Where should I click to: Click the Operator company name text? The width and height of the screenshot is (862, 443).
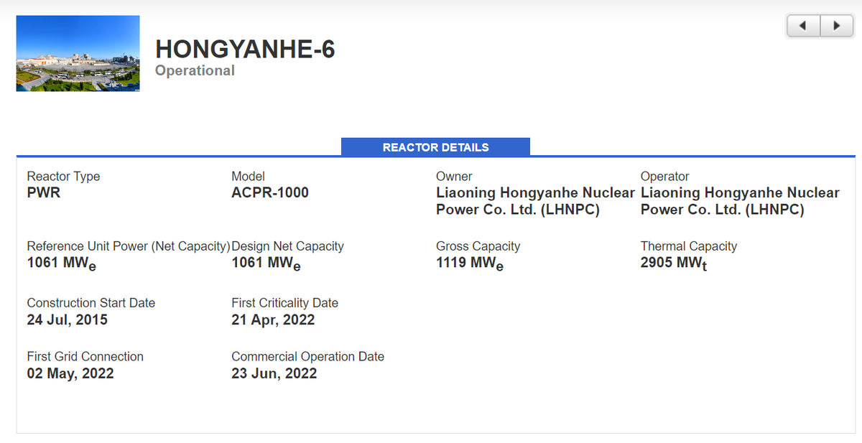(739, 201)
